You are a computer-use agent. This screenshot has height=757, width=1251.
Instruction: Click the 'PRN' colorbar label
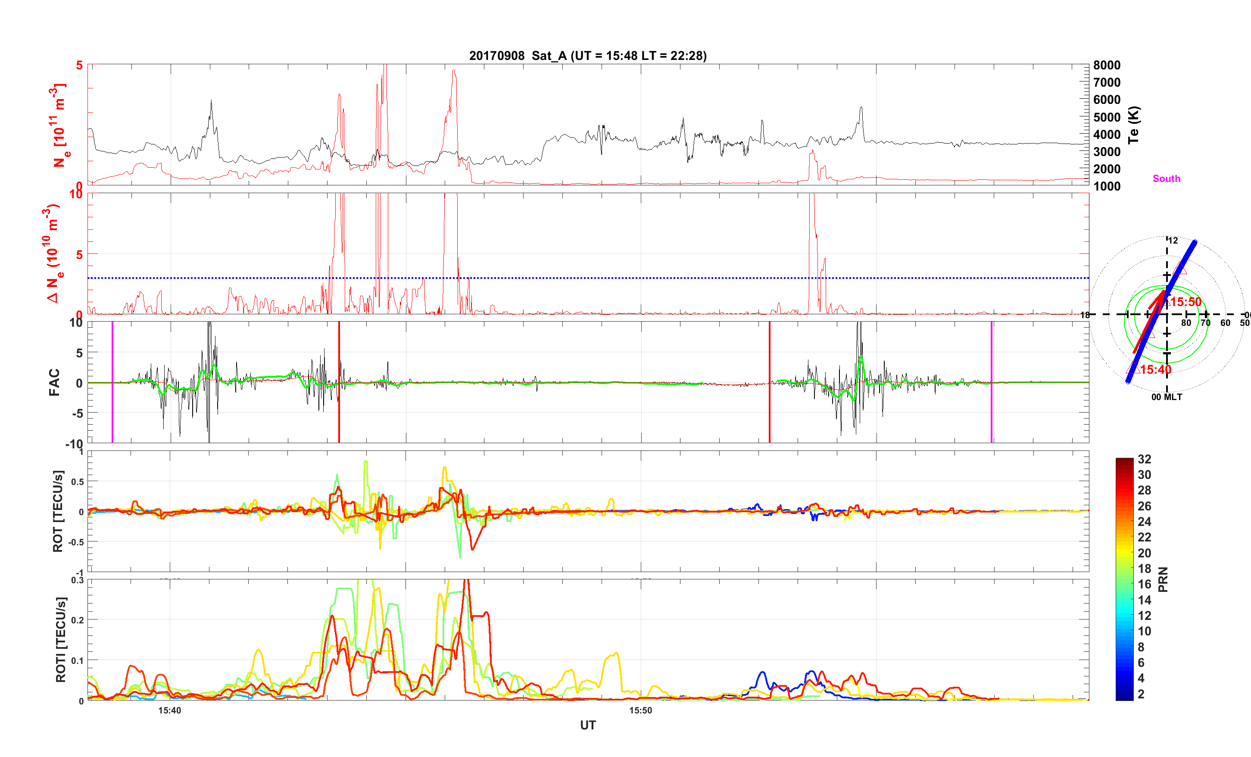1163,579
